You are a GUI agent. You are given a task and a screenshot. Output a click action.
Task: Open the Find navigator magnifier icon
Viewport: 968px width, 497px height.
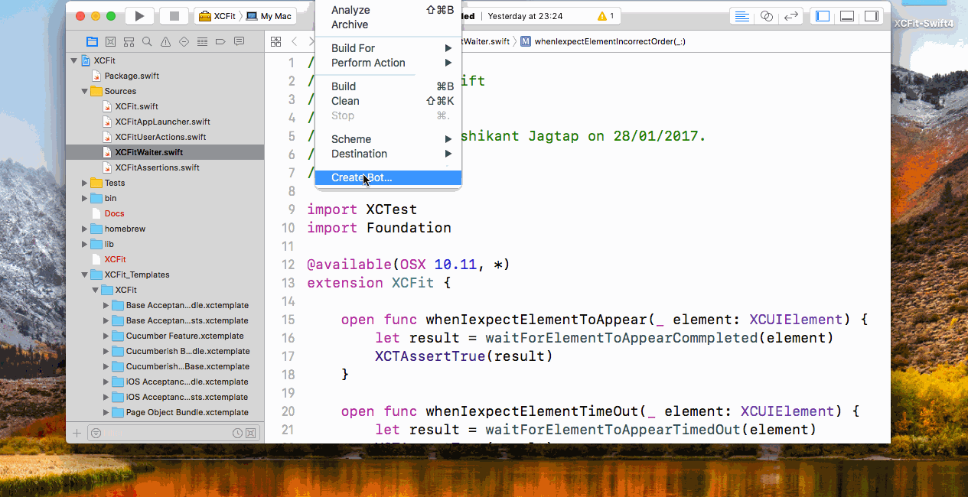(x=147, y=41)
